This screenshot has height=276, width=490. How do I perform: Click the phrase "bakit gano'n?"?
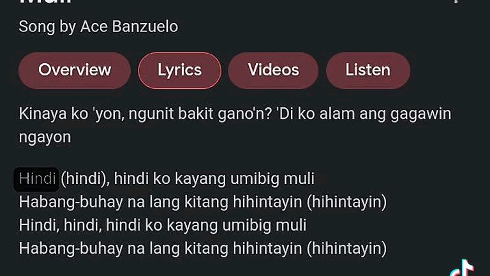(x=225, y=114)
